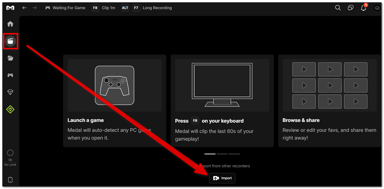Click the mobile phone icon
The image size is (384, 189).
click(x=10, y=180)
